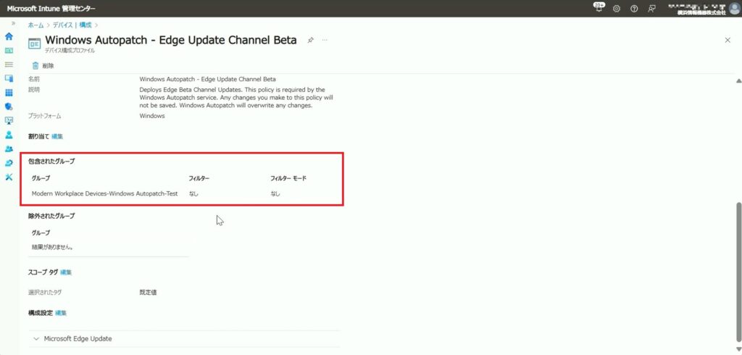Open the account avatar menu
The width and height of the screenshot is (742, 355).
(x=734, y=9)
